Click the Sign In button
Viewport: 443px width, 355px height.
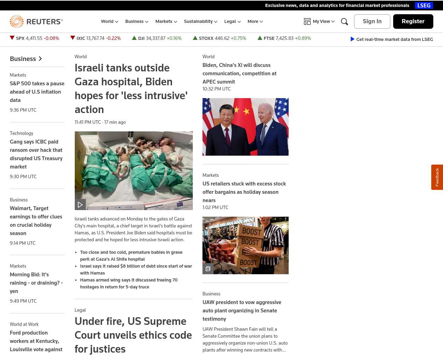point(372,21)
